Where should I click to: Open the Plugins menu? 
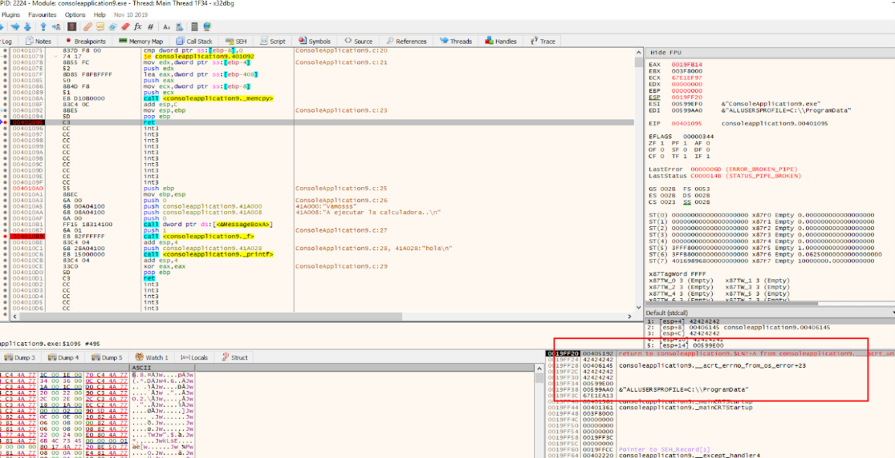[10, 14]
